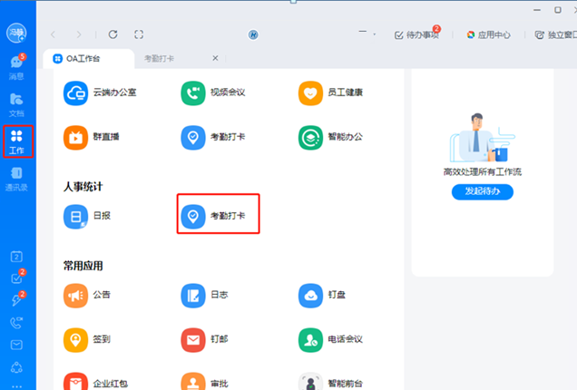Open 文档 (Documents) in the sidebar
This screenshot has width=577, height=390.
point(16,103)
